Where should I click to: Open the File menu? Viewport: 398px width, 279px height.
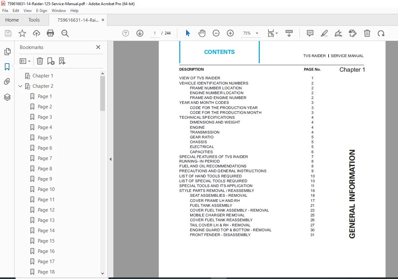tap(5, 11)
